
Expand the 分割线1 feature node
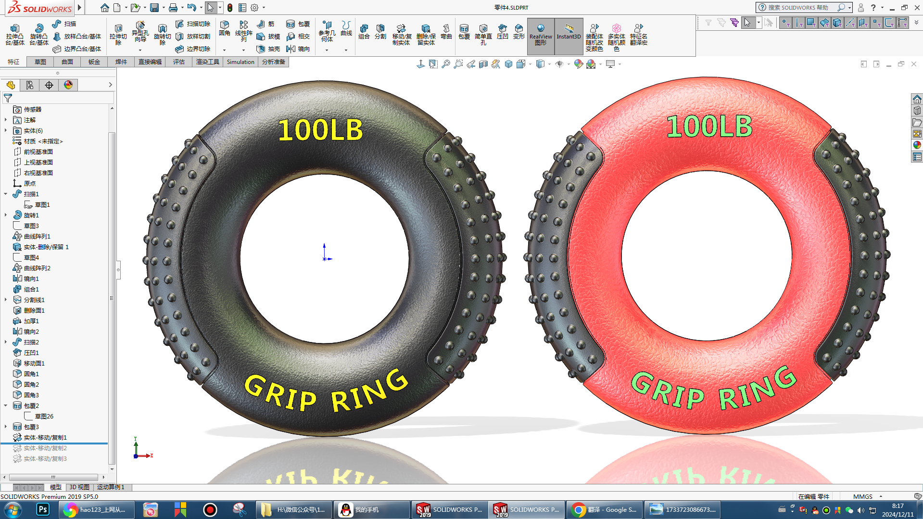6,300
